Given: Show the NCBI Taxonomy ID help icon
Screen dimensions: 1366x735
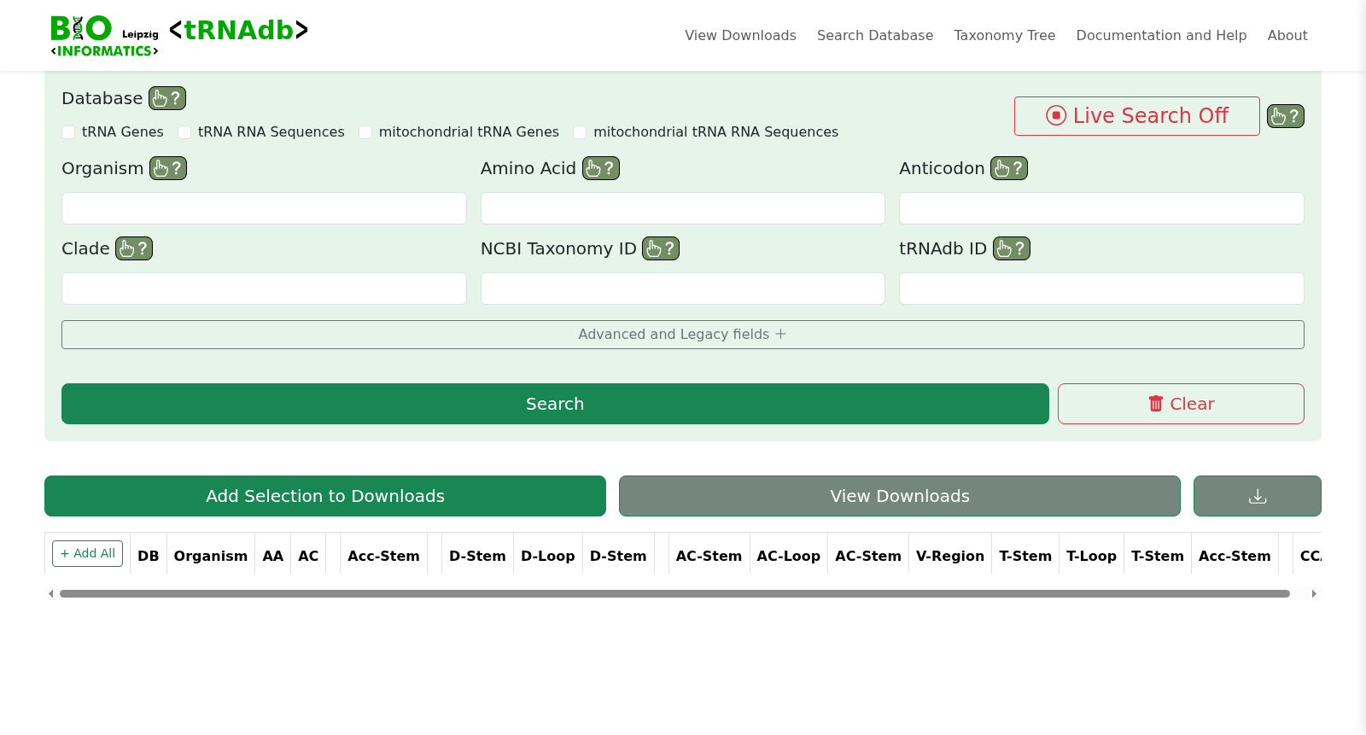Looking at the screenshot, I should 661,248.
